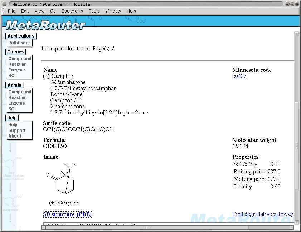The image size is (301, 232).
Task: Click the synonym Camphor Oil
Action: [66, 100]
